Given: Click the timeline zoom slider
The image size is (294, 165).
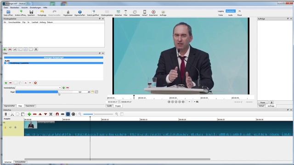Looking at the screenshot, I should (x=98, y=114).
